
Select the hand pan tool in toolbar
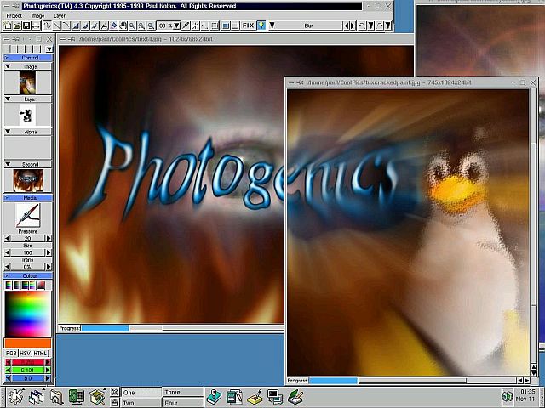click(124, 26)
